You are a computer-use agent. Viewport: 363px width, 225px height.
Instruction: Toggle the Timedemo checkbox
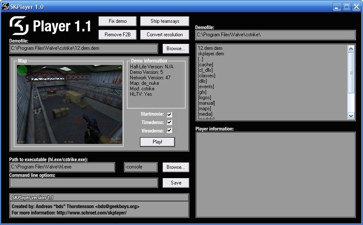pos(169,122)
